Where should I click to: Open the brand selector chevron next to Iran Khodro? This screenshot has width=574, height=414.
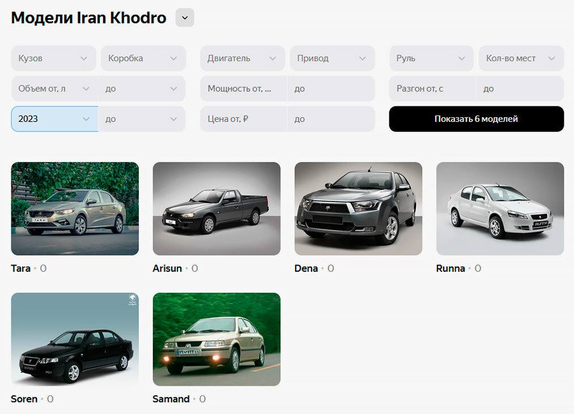(185, 18)
